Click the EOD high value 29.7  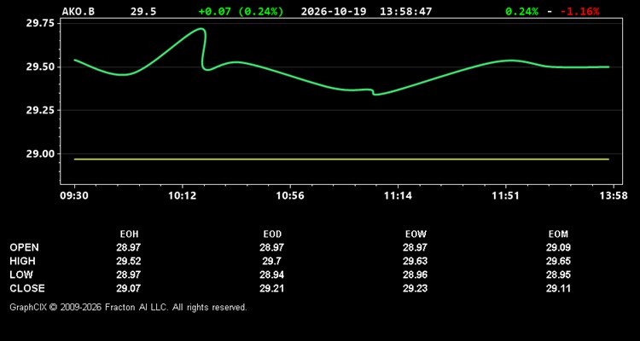[x=272, y=261]
